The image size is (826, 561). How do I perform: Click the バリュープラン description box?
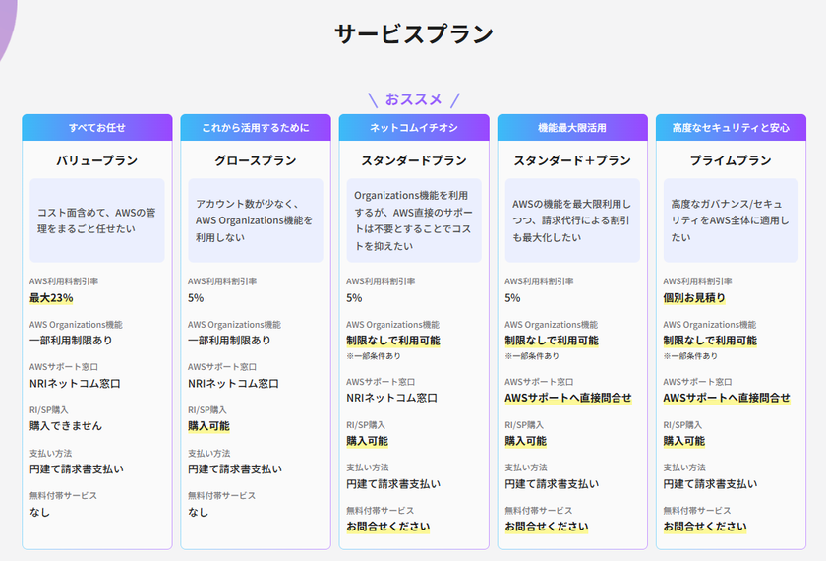(x=96, y=219)
